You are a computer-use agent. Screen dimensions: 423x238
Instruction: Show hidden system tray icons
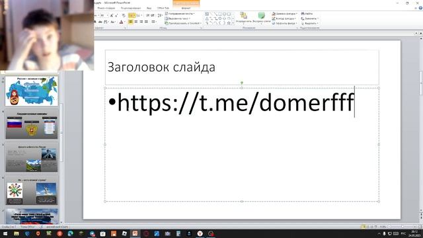coord(379,233)
